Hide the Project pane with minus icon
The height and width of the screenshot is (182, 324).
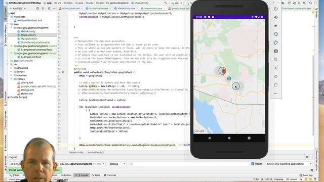[54, 9]
